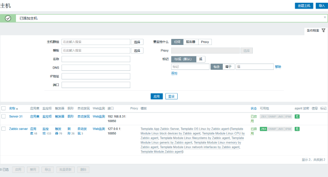The height and width of the screenshot is (177, 328).
Task: Open 触发器 70 for Zabbix server
Action: (58, 131)
